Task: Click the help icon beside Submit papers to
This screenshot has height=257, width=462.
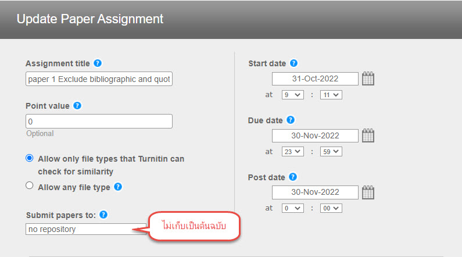Action: click(103, 215)
